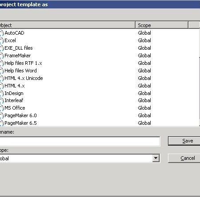
Task: Click the MS Office template icon
Action: tap(1, 108)
